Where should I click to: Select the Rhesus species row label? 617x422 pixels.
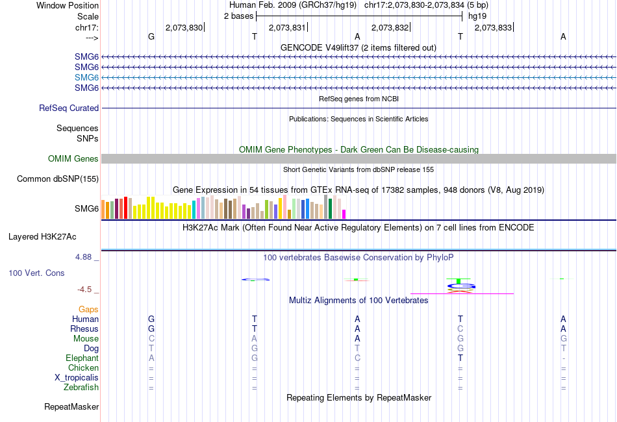pos(84,329)
